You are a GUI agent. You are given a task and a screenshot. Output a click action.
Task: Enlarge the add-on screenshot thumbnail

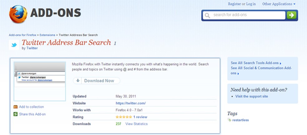tap(40, 81)
